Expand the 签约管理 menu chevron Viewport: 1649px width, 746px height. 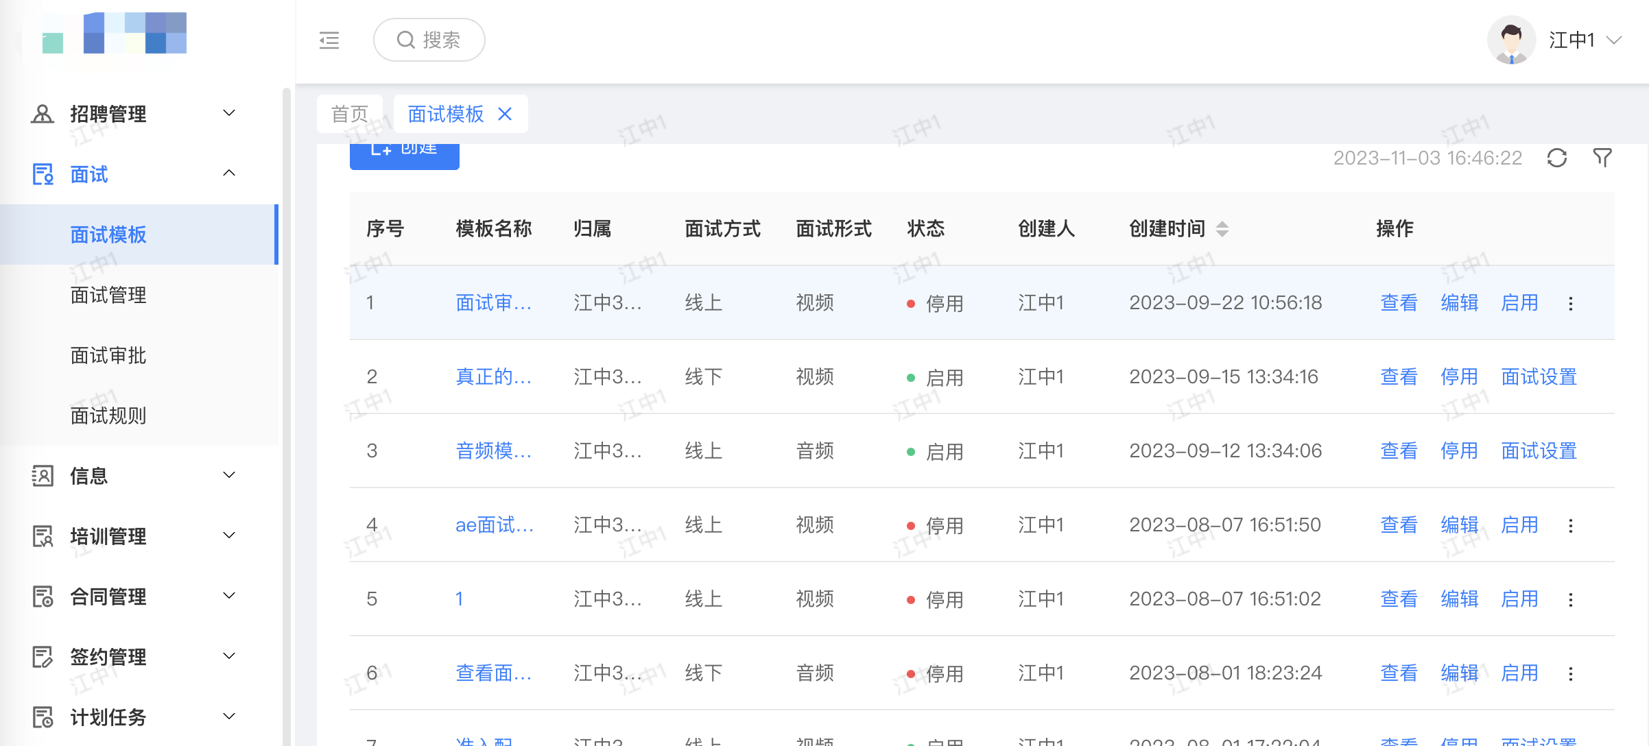(x=230, y=655)
